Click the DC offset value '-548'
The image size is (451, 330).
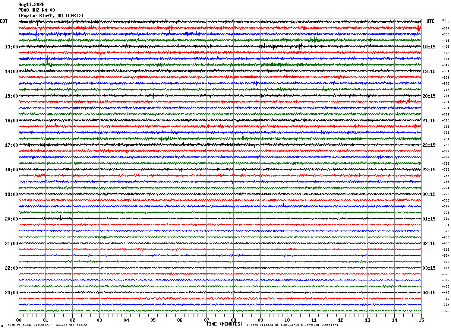[445, 268]
